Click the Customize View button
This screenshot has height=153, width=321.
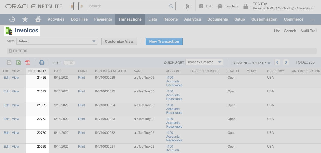click(x=119, y=41)
